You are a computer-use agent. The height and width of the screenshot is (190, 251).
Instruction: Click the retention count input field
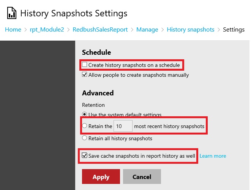click(x=123, y=126)
